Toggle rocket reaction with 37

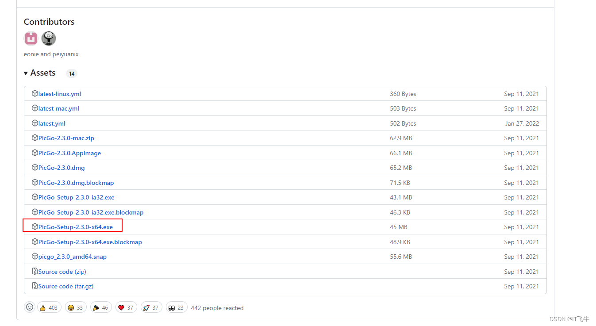tap(151, 307)
